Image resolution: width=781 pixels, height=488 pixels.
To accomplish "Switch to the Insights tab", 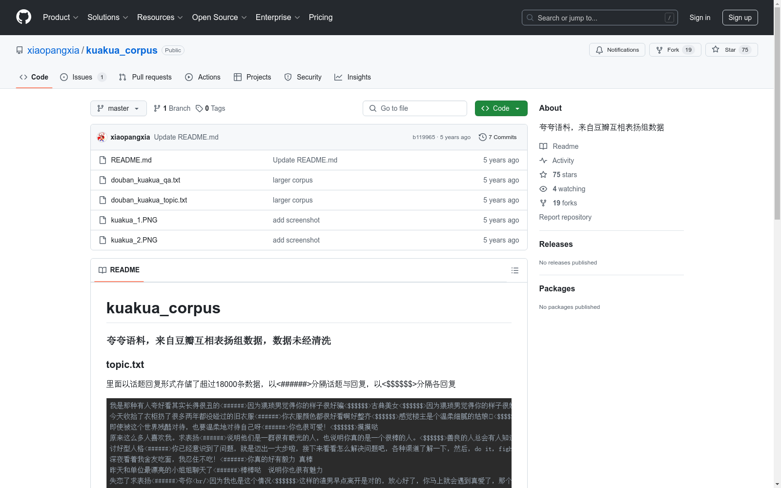I will click(x=352, y=77).
